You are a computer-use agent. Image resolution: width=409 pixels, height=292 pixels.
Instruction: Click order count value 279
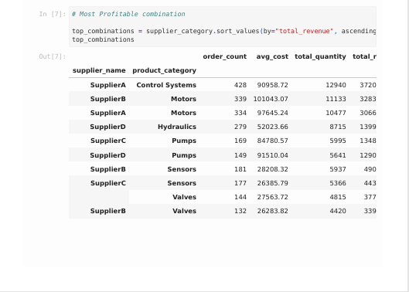pos(240,127)
